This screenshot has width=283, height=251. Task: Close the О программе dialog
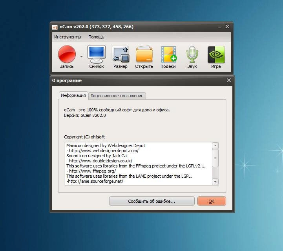(229, 80)
